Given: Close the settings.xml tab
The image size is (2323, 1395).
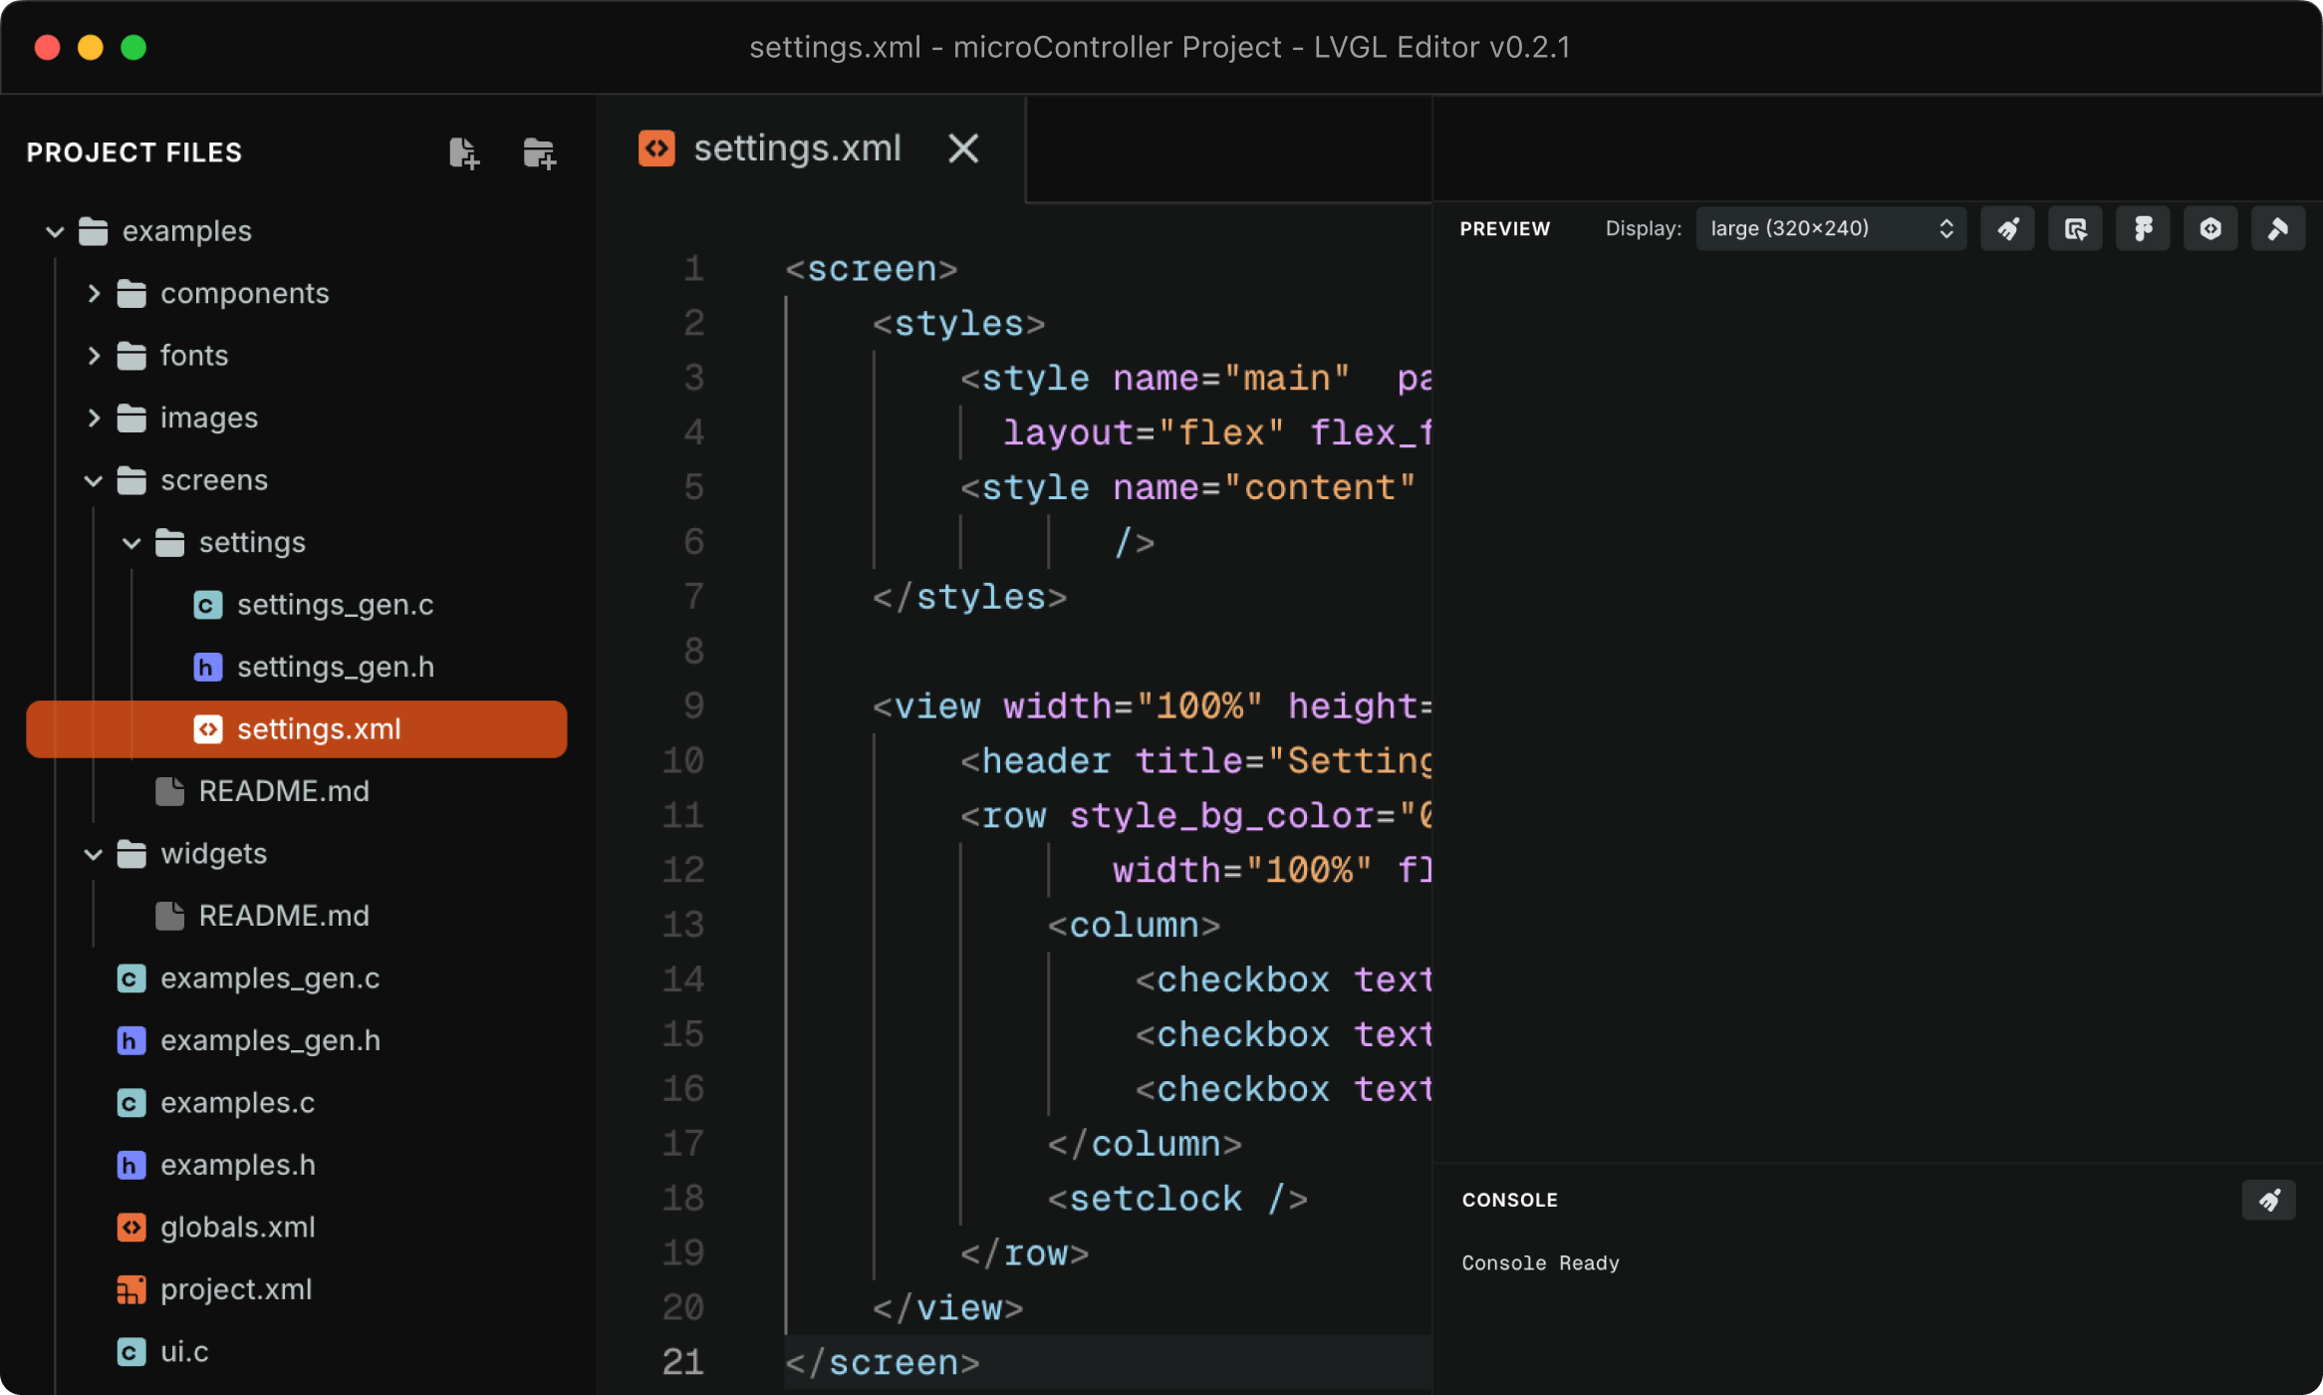Looking at the screenshot, I should tap(963, 148).
